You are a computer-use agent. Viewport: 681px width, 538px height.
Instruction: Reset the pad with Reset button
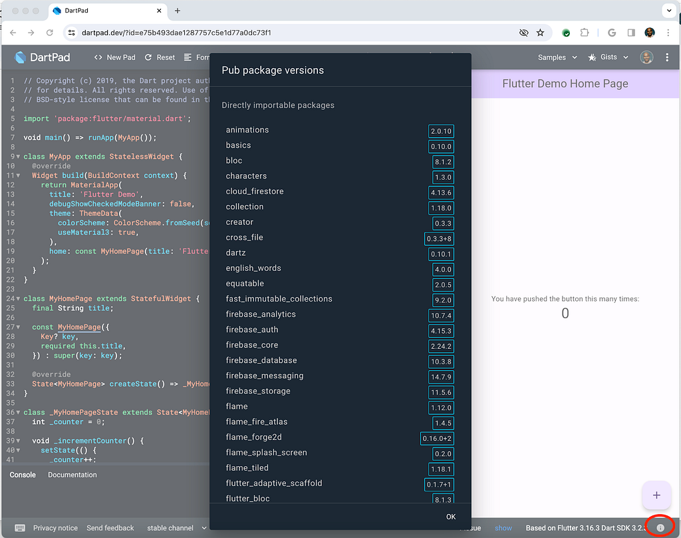click(x=160, y=57)
